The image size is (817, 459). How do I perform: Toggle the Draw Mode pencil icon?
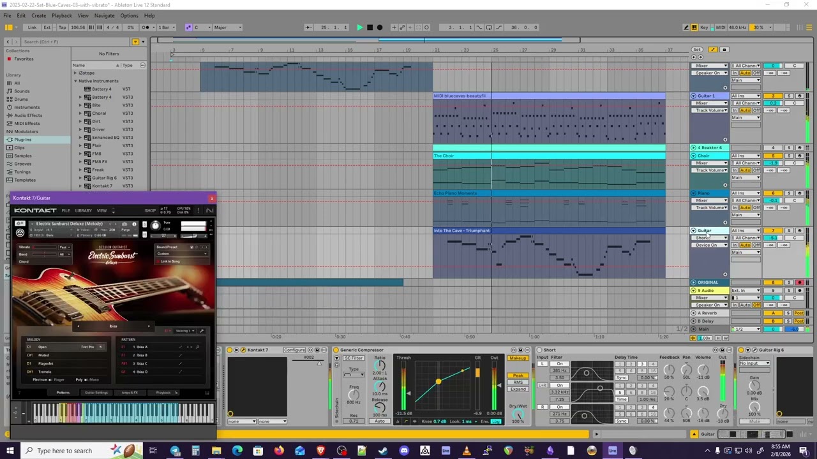click(686, 27)
